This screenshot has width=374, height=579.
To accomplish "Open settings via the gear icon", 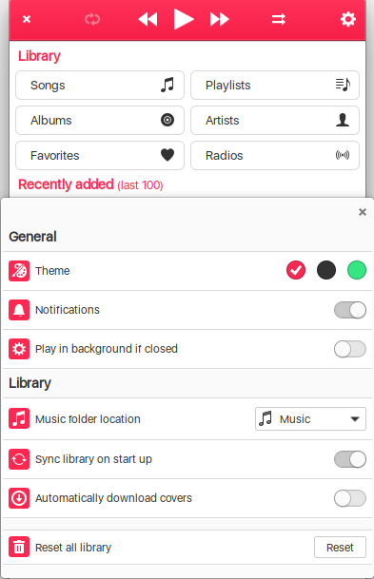I will point(348,19).
